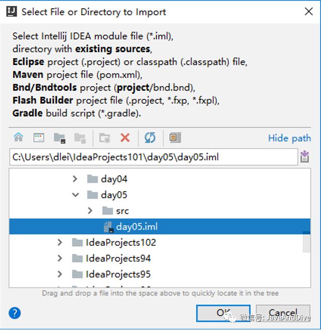
Task: Expand the src folder
Action: click(x=90, y=211)
